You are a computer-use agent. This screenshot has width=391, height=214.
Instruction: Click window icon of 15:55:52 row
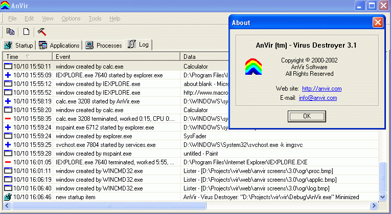coord(8,92)
